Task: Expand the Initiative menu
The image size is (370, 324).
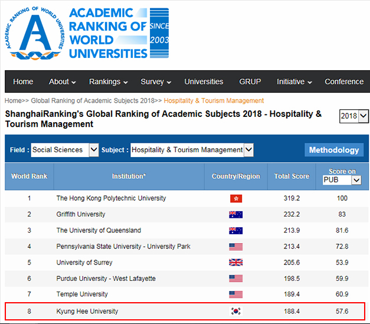Action: pos(294,81)
